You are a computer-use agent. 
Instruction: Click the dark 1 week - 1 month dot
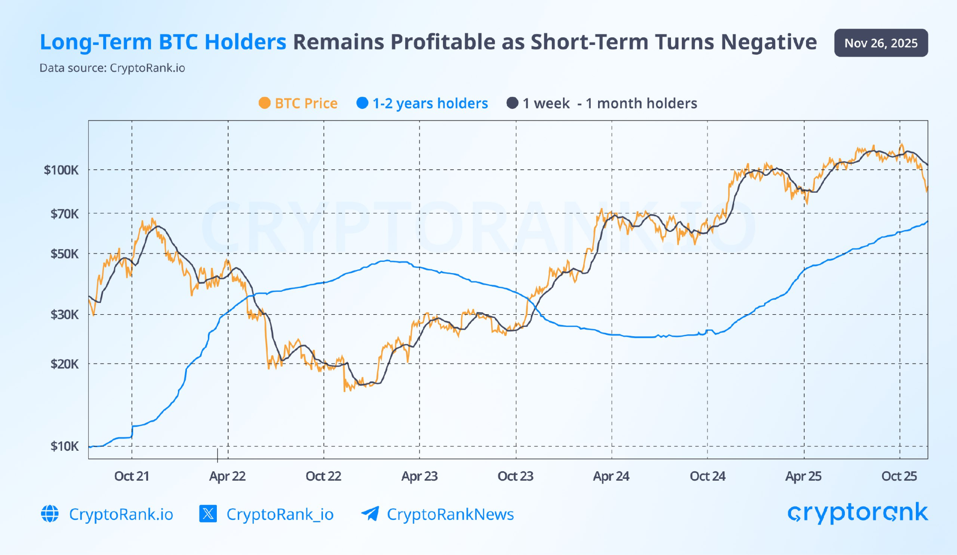pyautogui.click(x=512, y=103)
